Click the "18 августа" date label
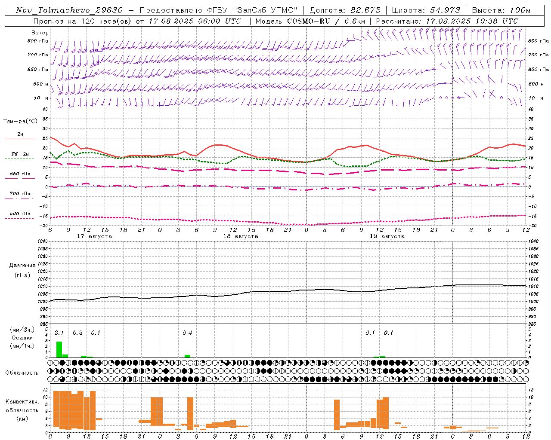 241,236
